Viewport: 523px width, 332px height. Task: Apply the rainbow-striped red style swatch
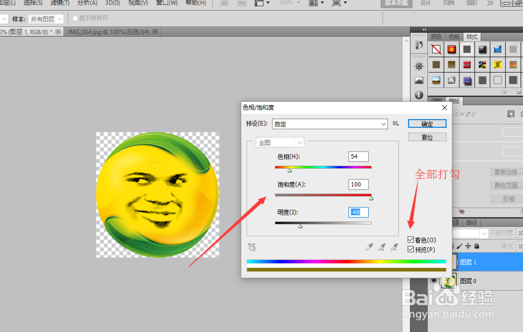pyautogui.click(x=467, y=65)
